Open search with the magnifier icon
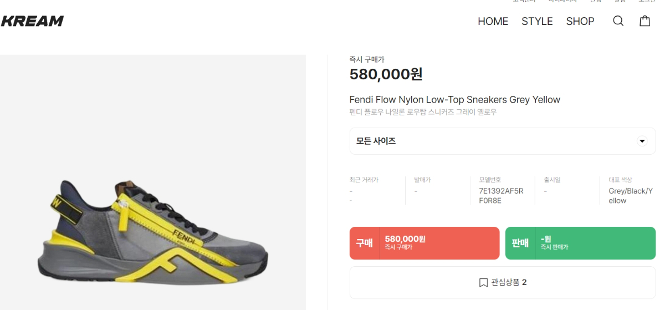This screenshot has height=310, width=665. click(618, 21)
